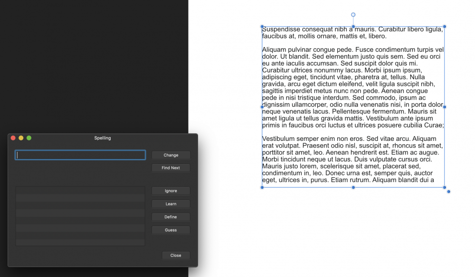Click the middle-left resize handle of the text frame

[x=262, y=107]
